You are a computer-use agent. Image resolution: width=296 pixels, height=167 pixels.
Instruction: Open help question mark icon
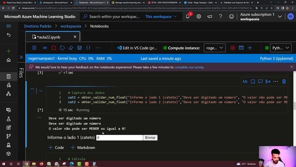(x=221, y=17)
